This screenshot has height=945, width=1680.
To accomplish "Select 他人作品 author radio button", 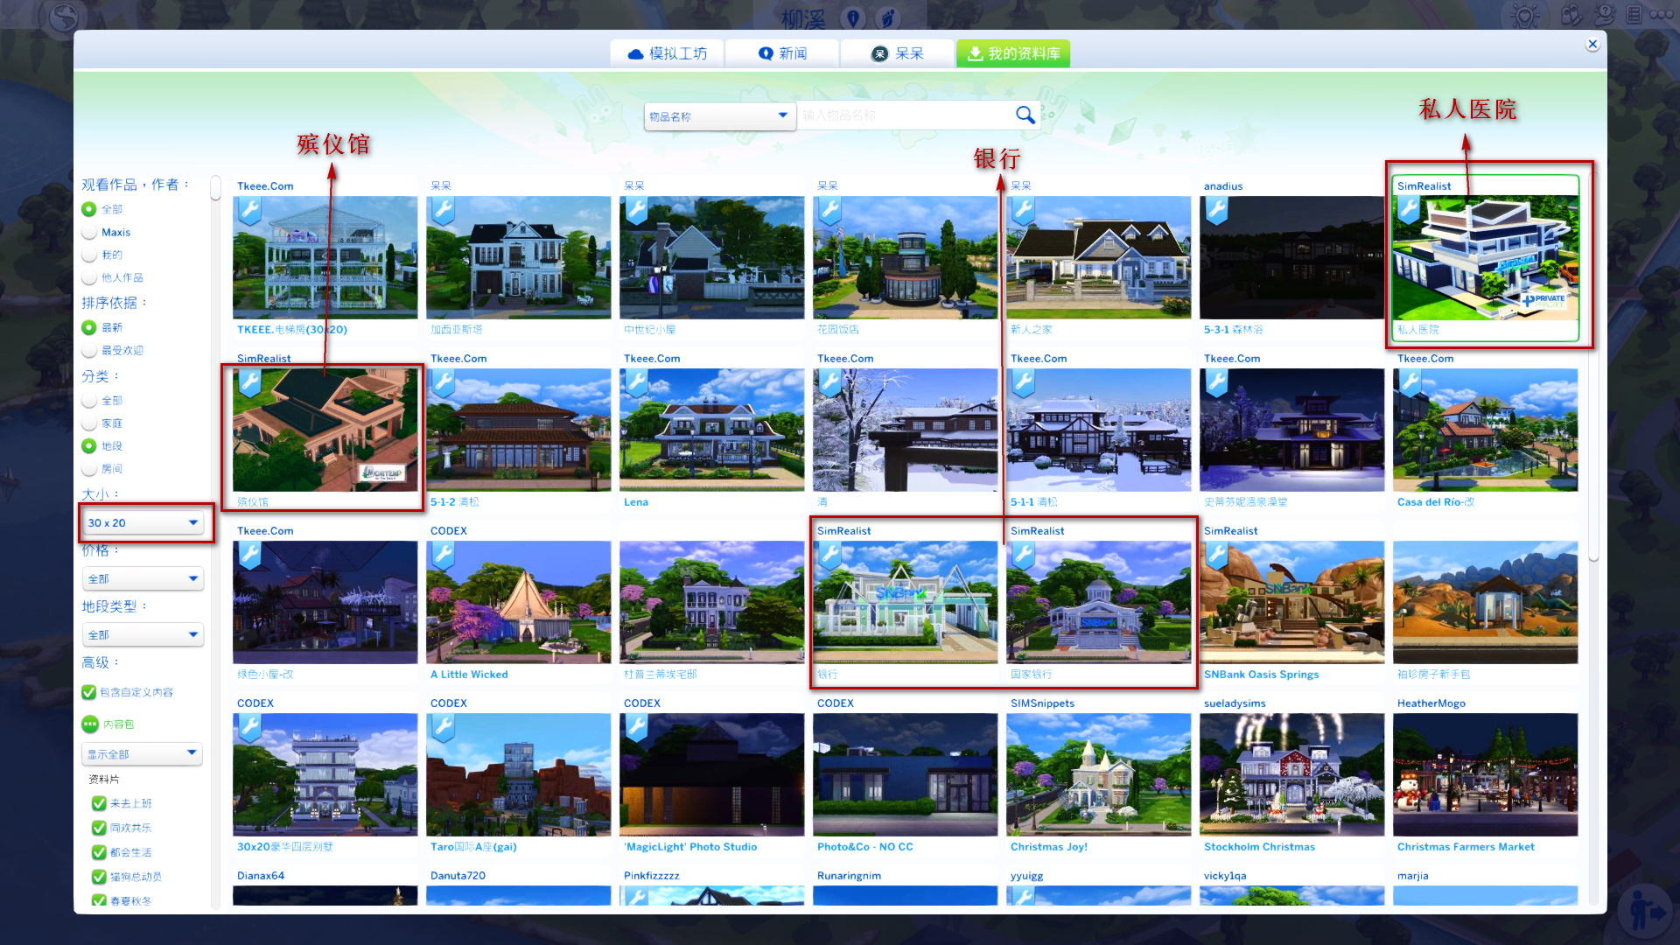I will click(88, 277).
